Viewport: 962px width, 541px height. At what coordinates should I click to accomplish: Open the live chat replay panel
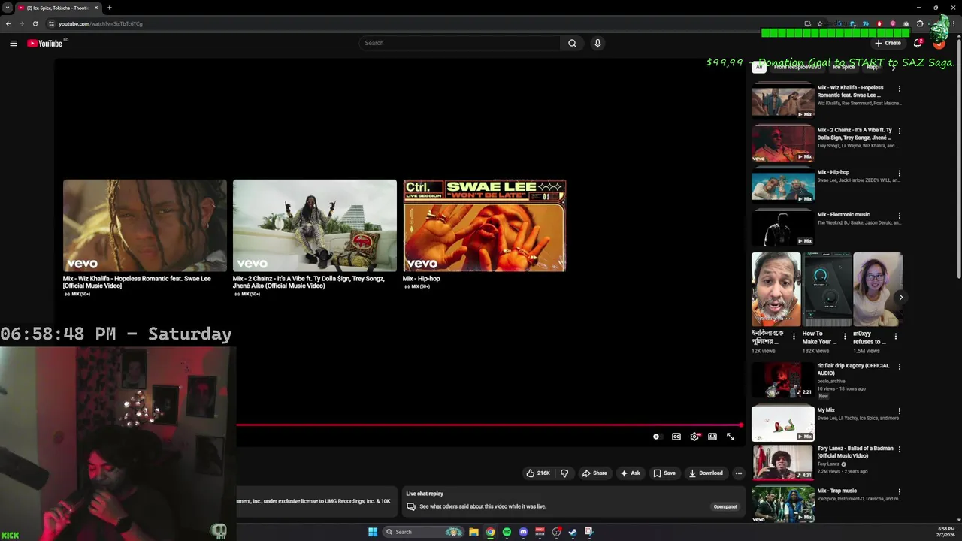point(725,506)
